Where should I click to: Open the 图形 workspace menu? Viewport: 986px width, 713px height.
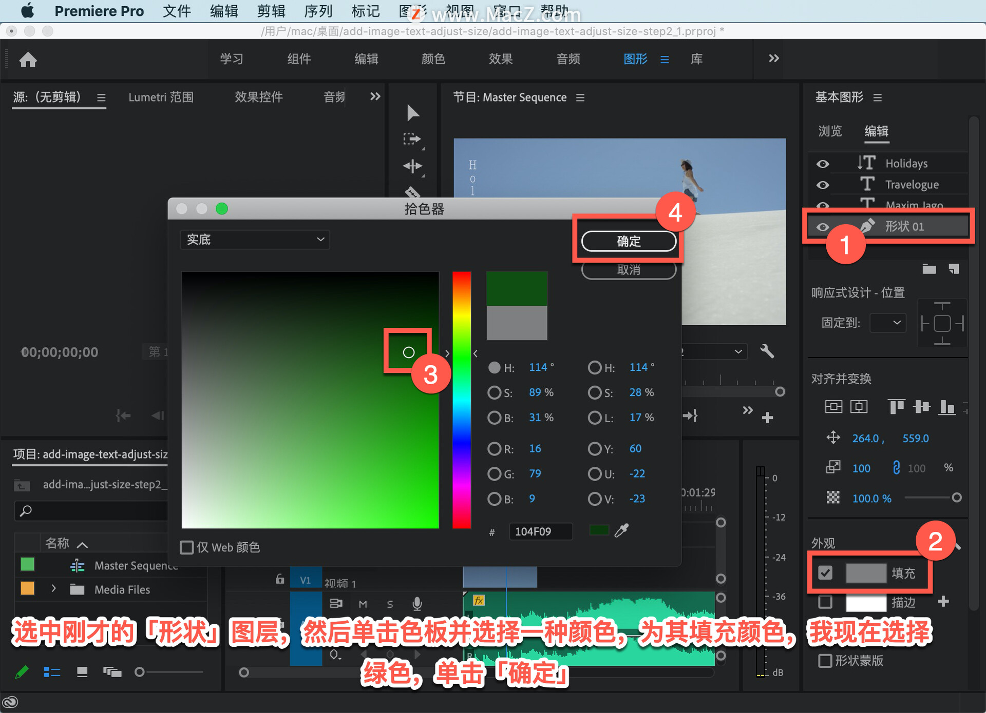click(665, 60)
